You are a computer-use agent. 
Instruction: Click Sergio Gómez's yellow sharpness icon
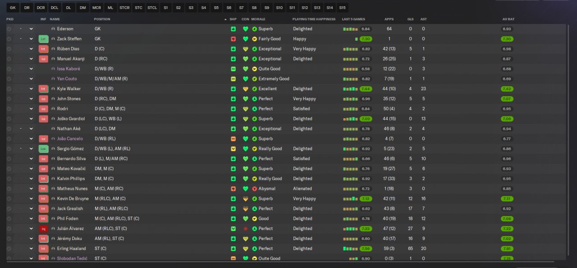pos(233,148)
